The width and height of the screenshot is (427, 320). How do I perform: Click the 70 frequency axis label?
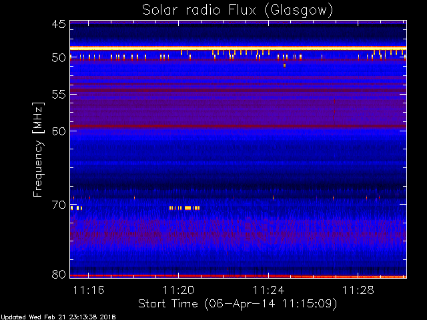59,205
